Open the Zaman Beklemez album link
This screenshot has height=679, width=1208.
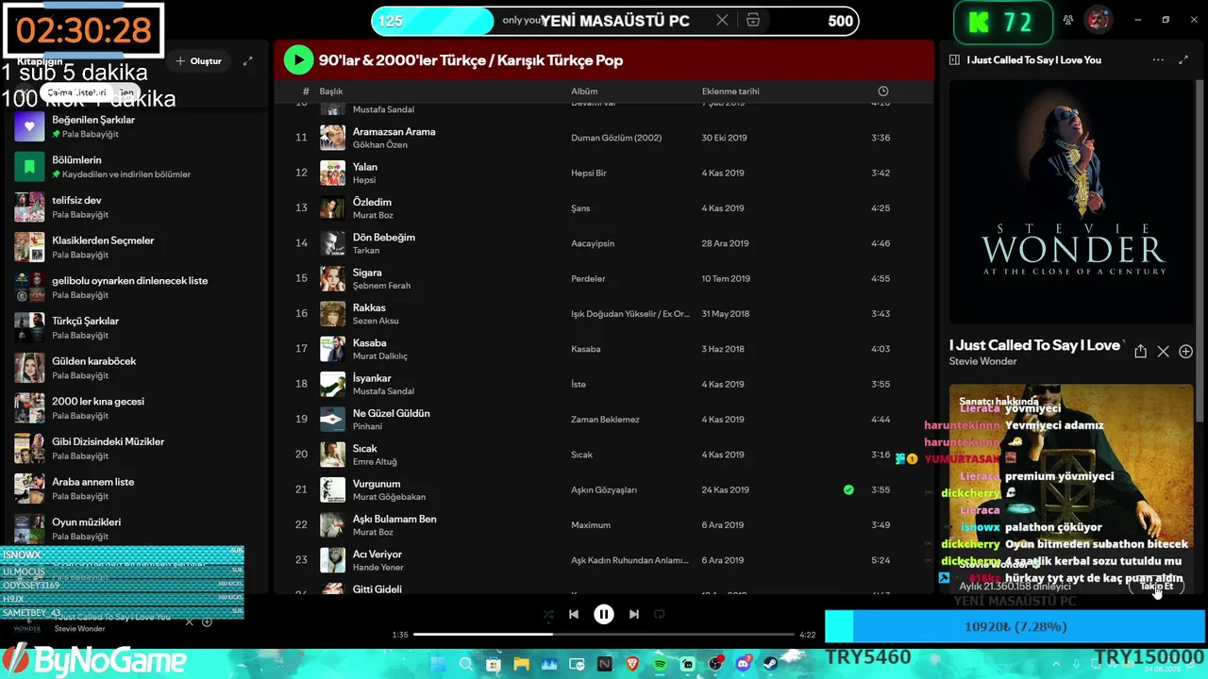[x=605, y=420]
